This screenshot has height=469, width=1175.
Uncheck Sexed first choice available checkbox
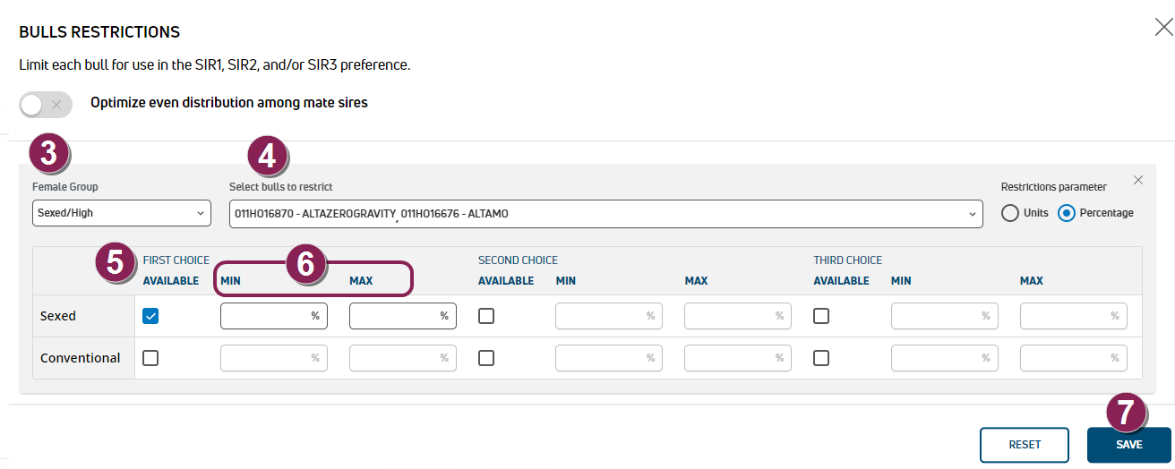[150, 316]
